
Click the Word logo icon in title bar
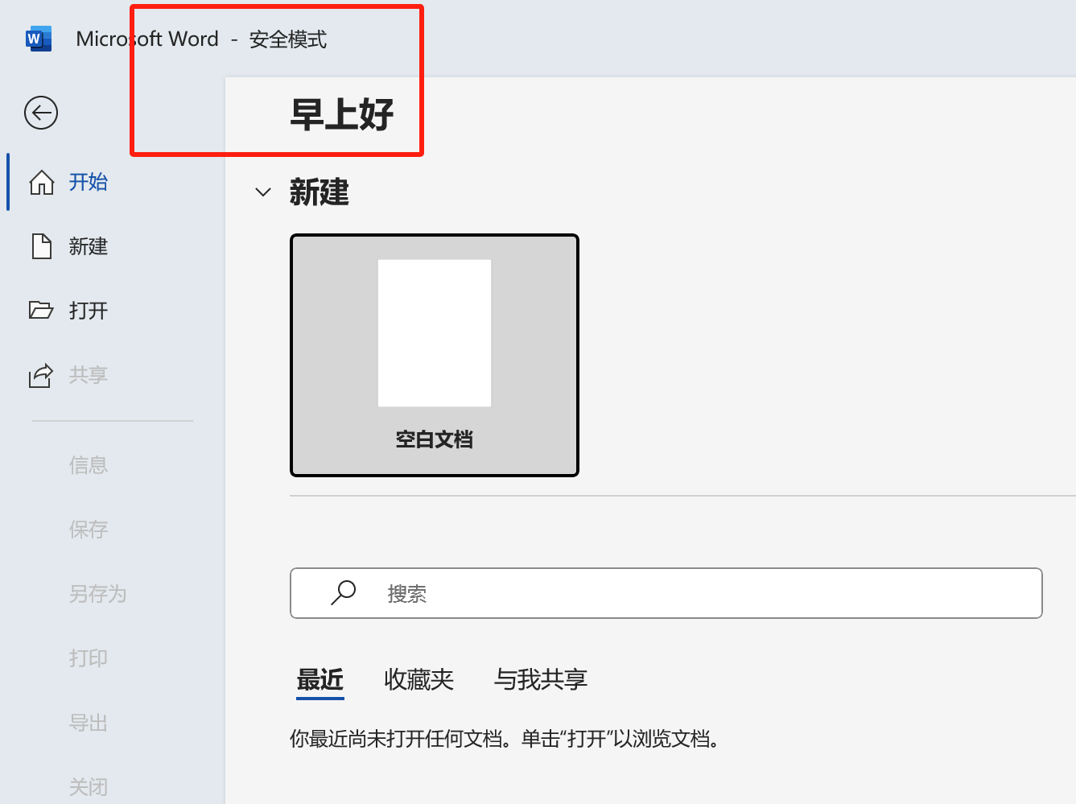tap(38, 39)
